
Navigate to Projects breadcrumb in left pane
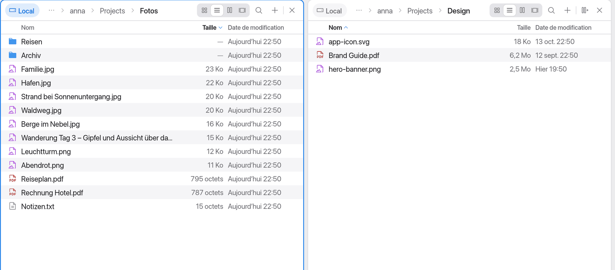point(112,11)
